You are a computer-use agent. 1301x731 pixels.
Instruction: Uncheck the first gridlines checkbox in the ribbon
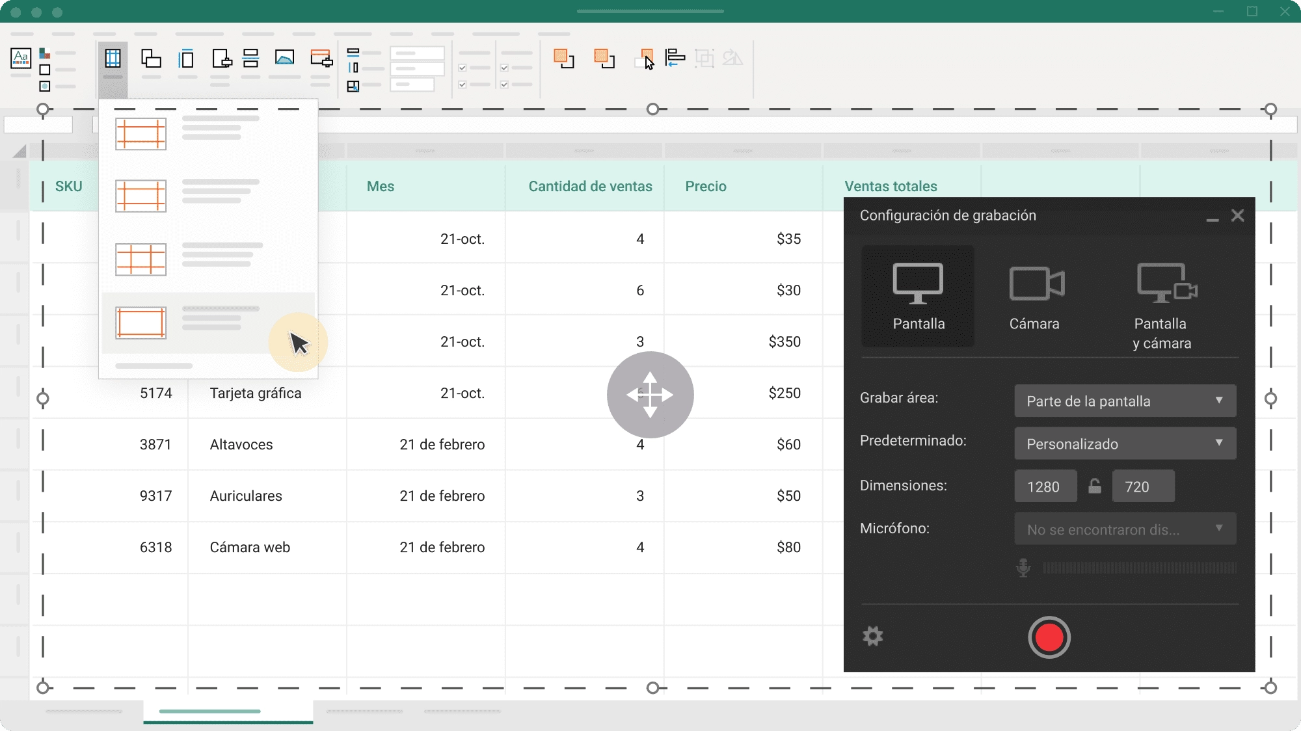pos(462,67)
